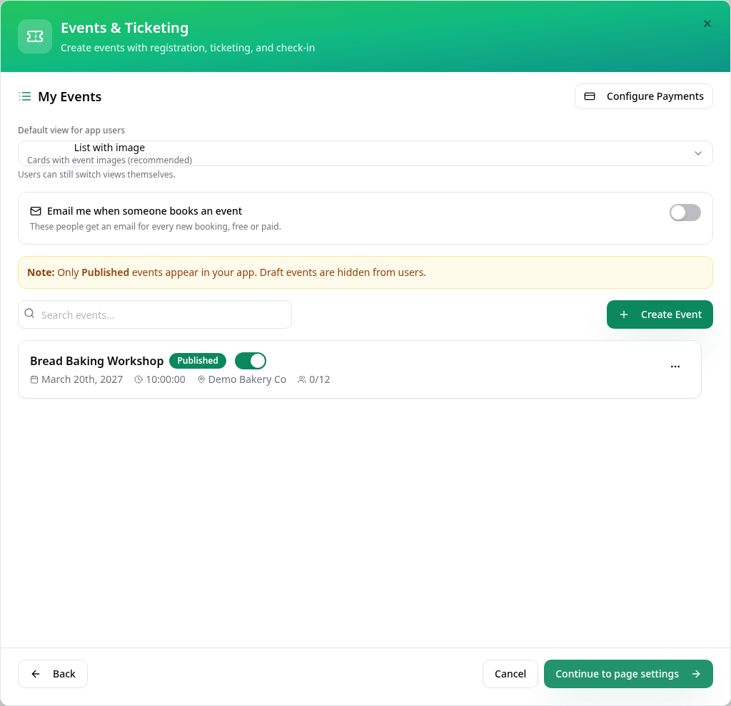Toggle Bread Baking Workshop published switch
Screen dimensions: 731x706
click(251, 361)
